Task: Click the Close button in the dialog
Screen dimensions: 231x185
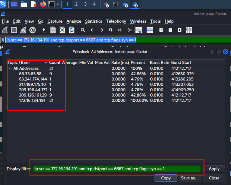Action: point(214,178)
